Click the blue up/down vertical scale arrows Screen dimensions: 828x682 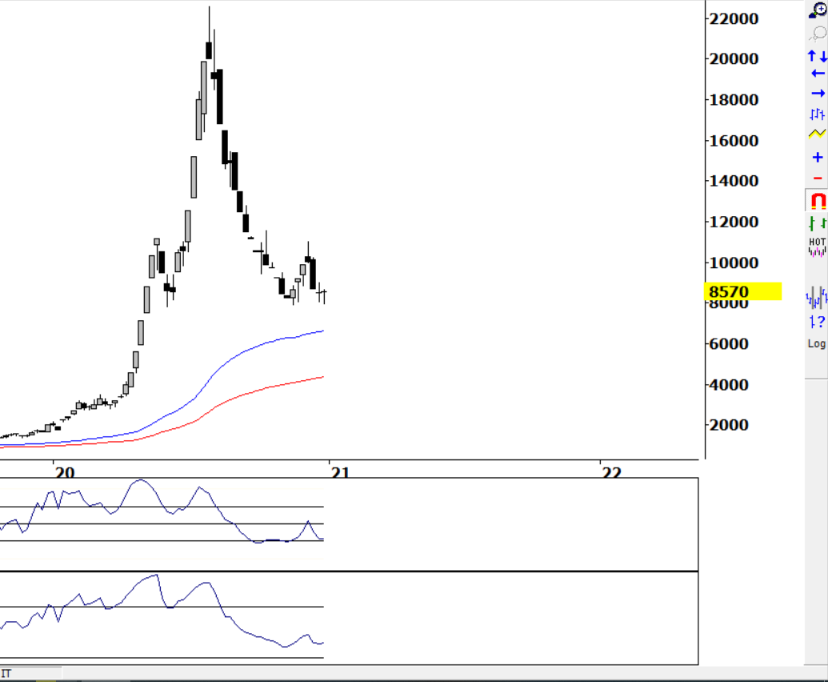pyautogui.click(x=818, y=55)
